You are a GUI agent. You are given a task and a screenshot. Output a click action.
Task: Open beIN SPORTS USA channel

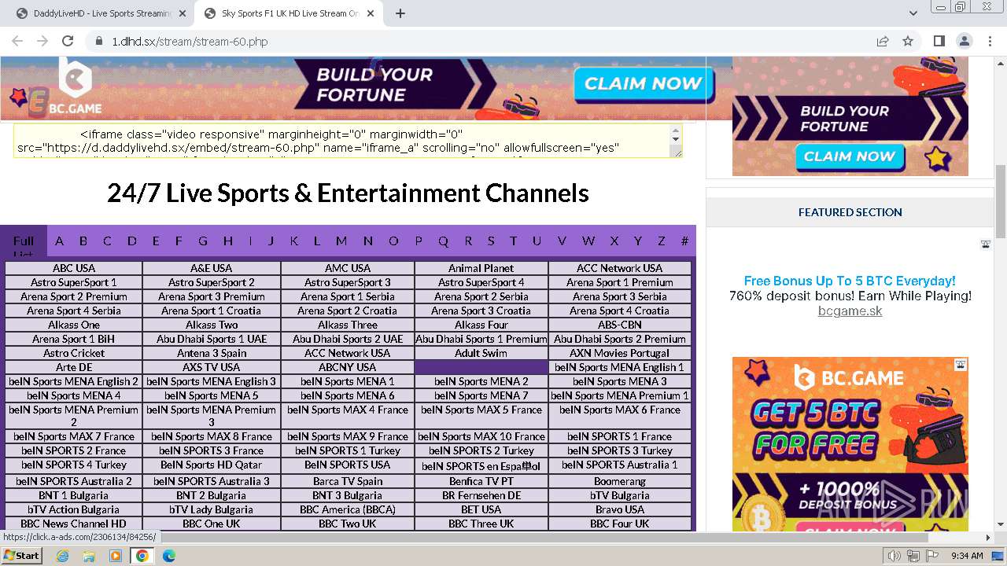(x=348, y=465)
